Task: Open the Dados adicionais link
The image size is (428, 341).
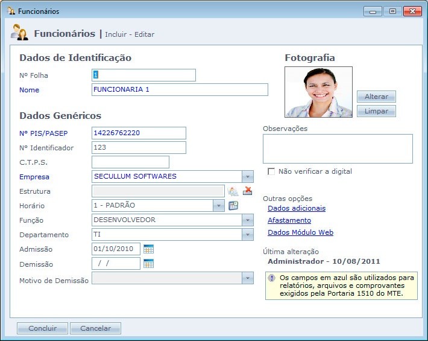Action: pos(296,208)
